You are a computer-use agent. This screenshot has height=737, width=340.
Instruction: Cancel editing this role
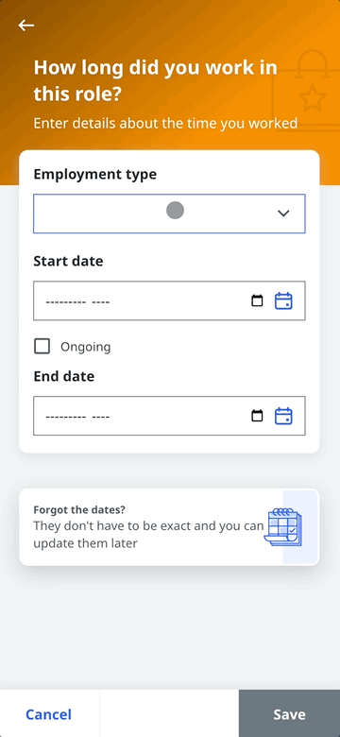(x=49, y=714)
